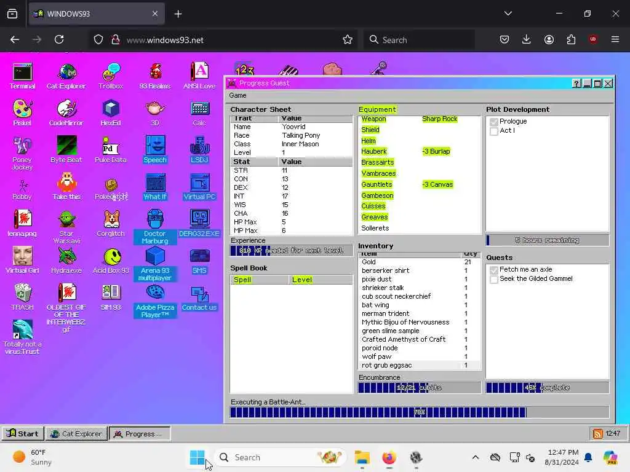Image resolution: width=630 pixels, height=472 pixels.
Task: Click the Spell column header
Action: pyautogui.click(x=259, y=280)
